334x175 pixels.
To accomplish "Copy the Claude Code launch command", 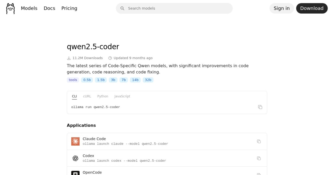I will [259, 141].
